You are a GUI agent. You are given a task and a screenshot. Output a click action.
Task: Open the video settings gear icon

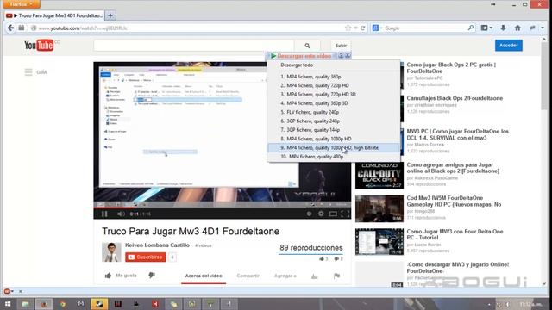point(321,214)
